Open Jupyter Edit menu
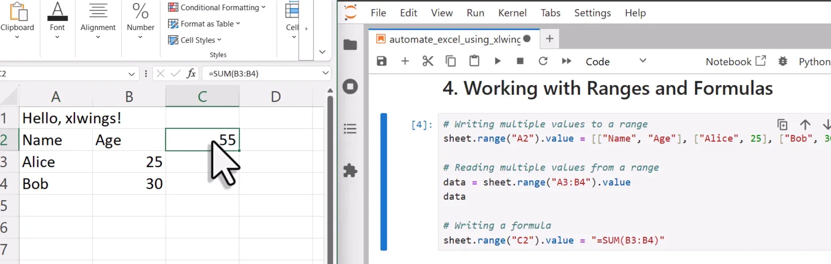The width and height of the screenshot is (831, 264). [x=408, y=13]
